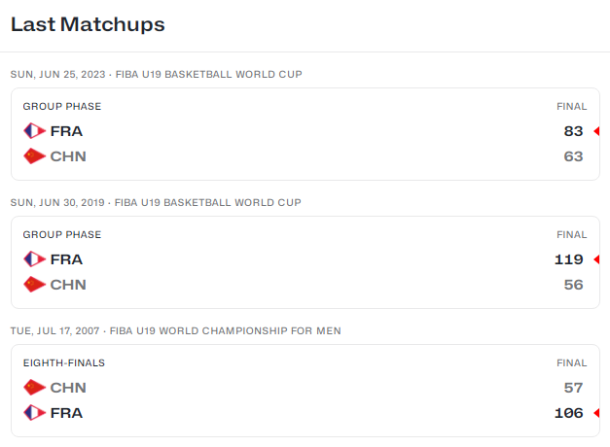Click China flag icon in 2019 game
Screen dimensions: 610x447
[35, 285]
